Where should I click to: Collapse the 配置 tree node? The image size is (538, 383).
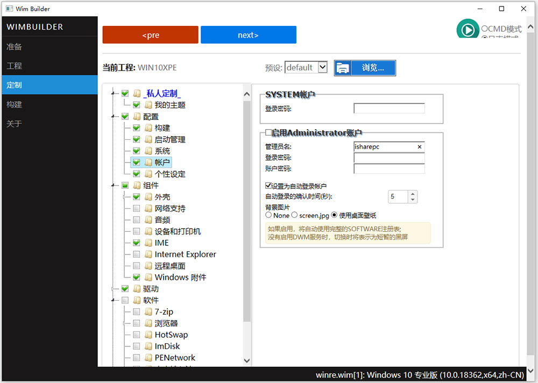click(113, 116)
